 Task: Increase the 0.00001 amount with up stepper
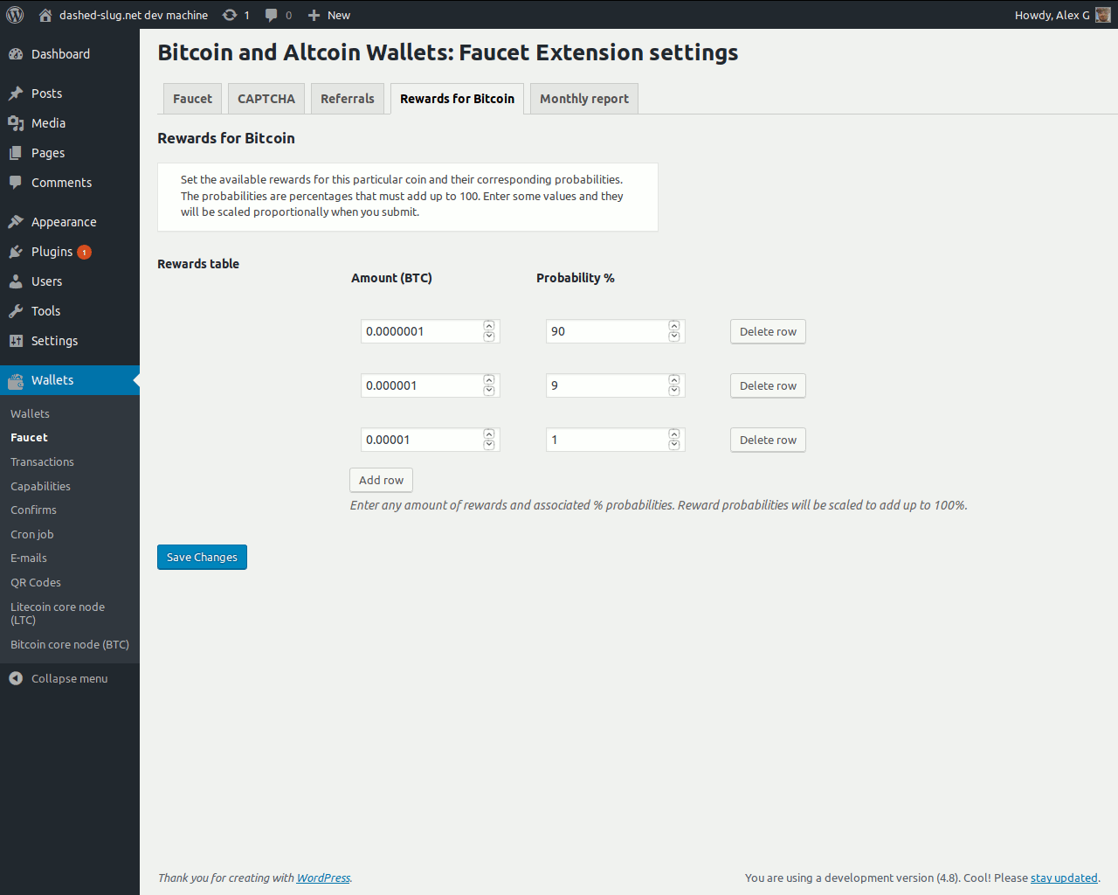tap(489, 434)
